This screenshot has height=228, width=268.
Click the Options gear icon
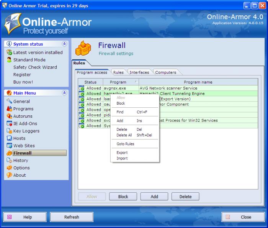(9, 167)
